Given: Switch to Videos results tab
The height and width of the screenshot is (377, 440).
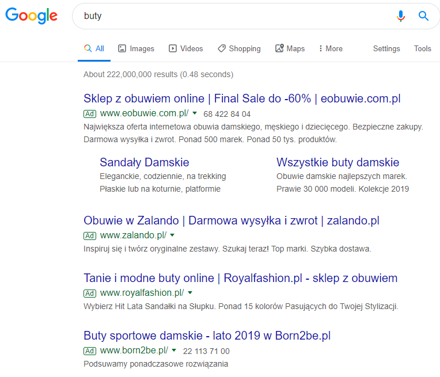Looking at the screenshot, I should pos(186,48).
